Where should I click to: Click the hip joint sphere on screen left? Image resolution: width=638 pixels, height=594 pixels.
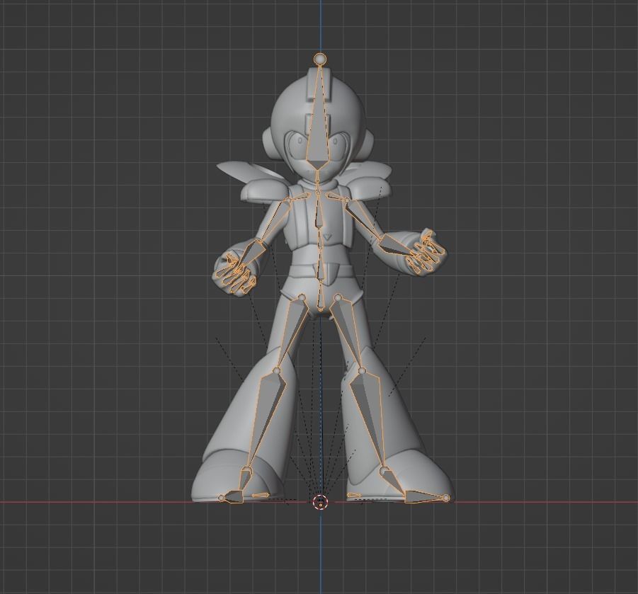coord(302,297)
